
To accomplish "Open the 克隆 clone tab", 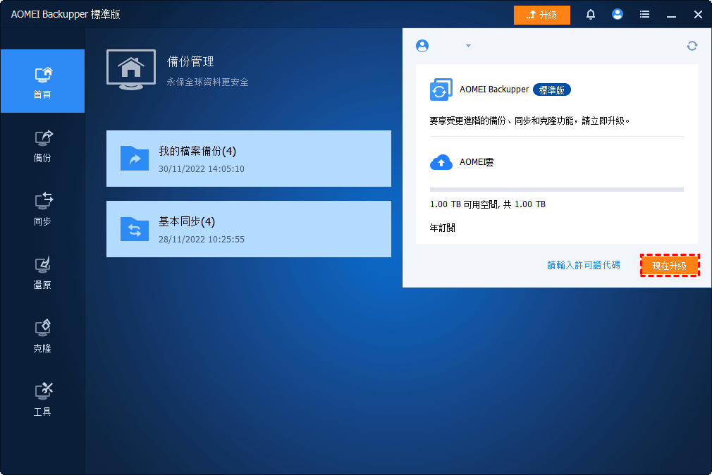I will click(42, 336).
